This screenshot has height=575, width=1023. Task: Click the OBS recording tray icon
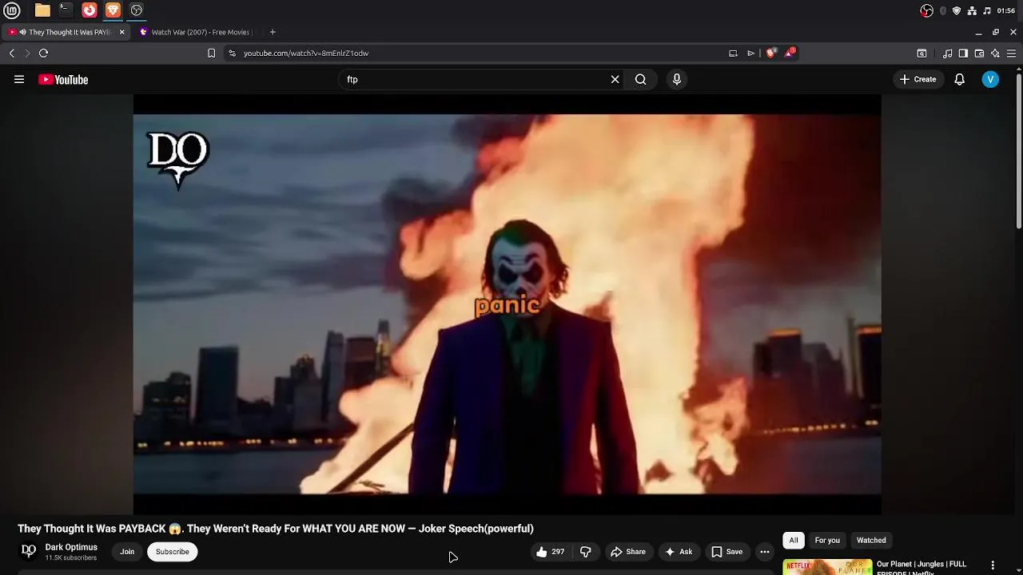(x=927, y=10)
